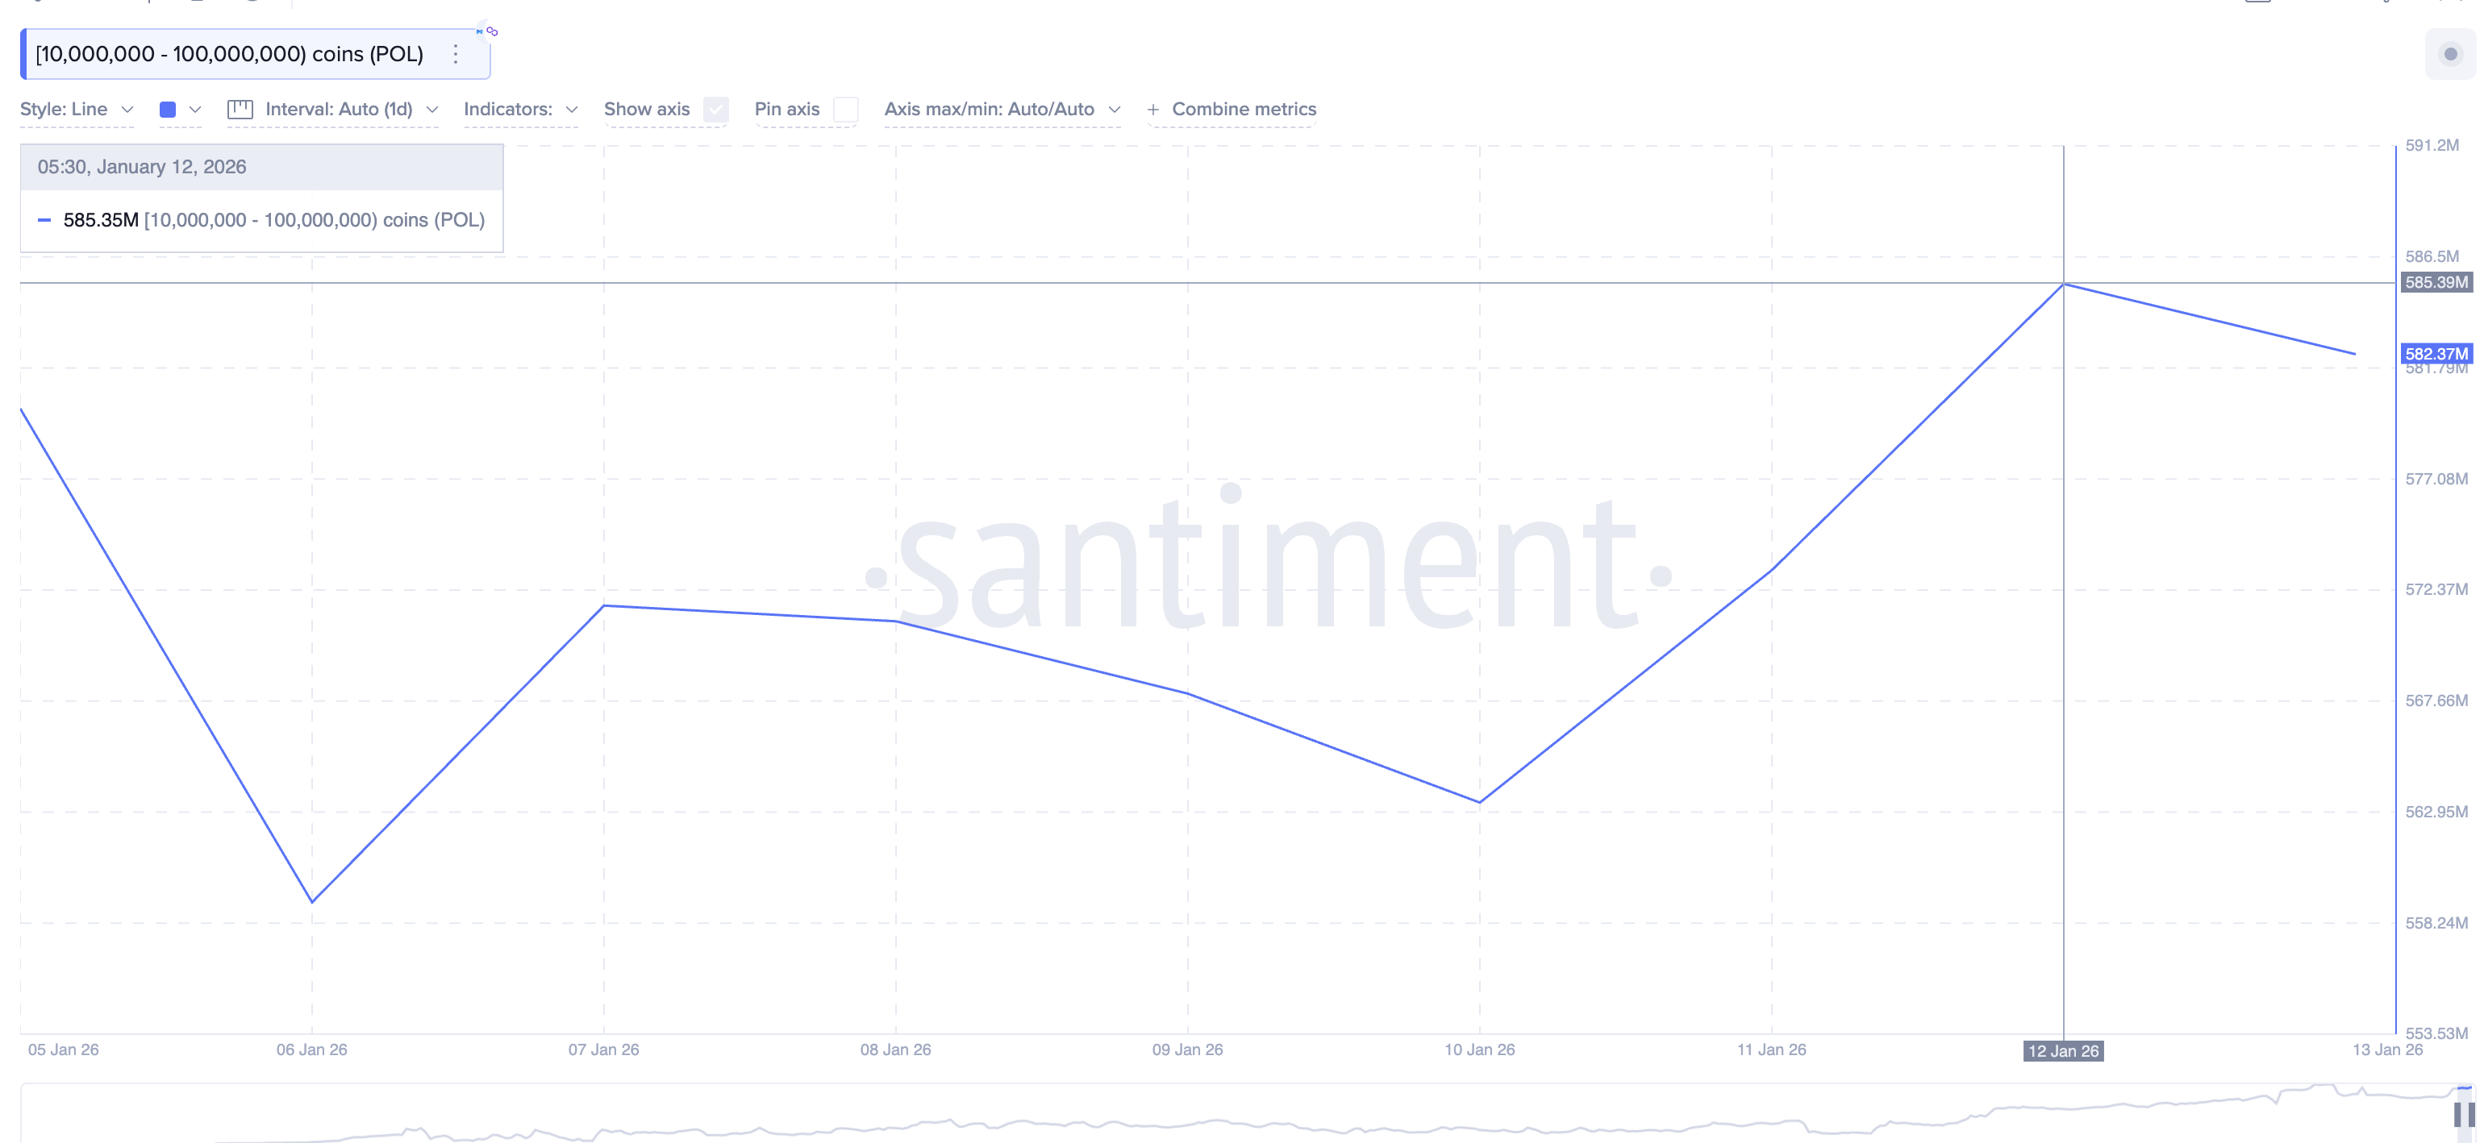Click the 582.37M current value label
This screenshot has height=1143, width=2484.
click(2436, 354)
